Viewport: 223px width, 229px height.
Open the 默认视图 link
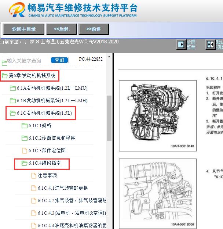(x=219, y=44)
